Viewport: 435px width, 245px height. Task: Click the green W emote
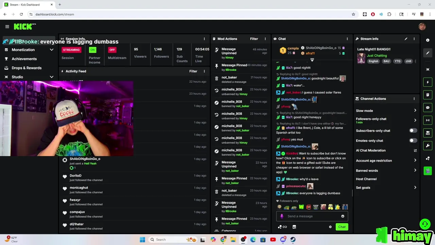301,207
